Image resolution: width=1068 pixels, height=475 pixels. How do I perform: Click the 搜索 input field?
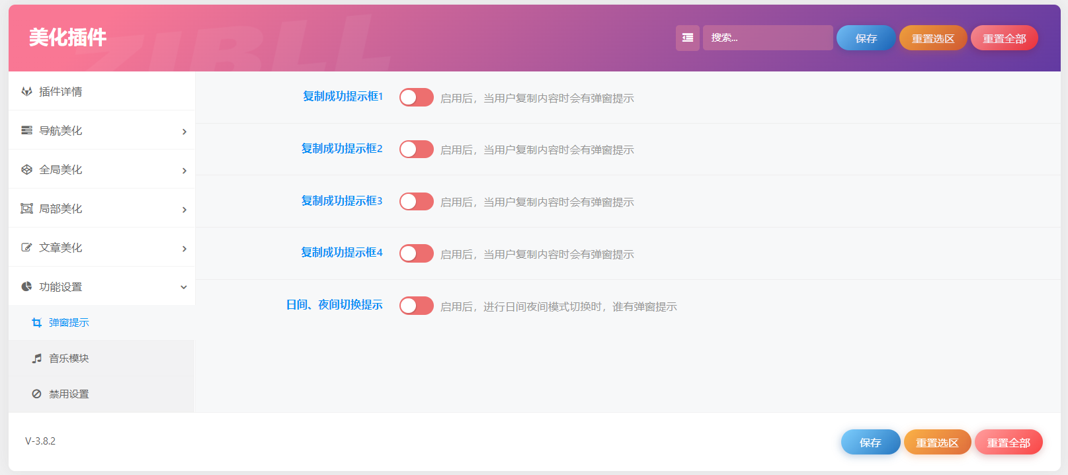click(767, 38)
